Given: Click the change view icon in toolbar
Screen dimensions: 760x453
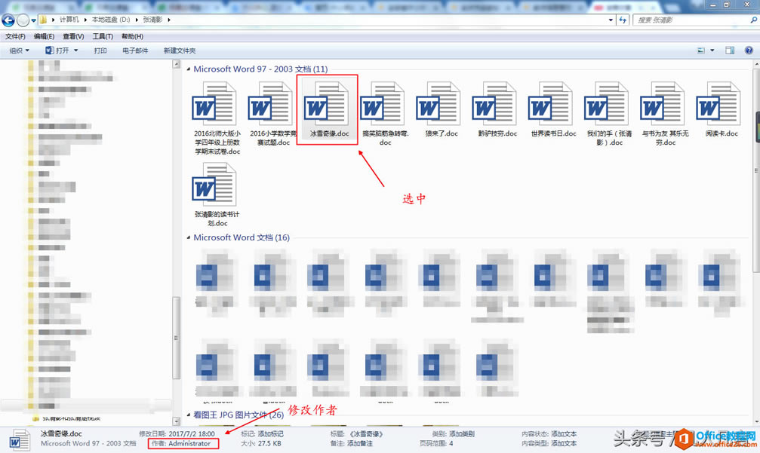Looking at the screenshot, I should click(701, 51).
